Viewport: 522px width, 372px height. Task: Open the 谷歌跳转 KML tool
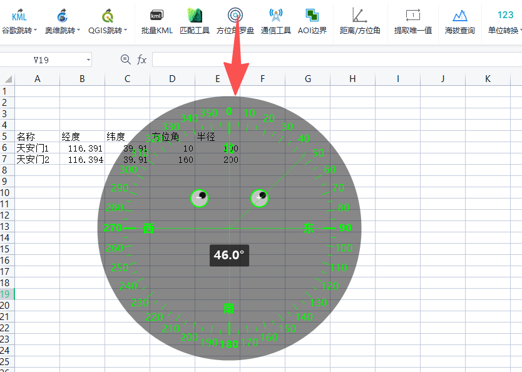click(19, 21)
